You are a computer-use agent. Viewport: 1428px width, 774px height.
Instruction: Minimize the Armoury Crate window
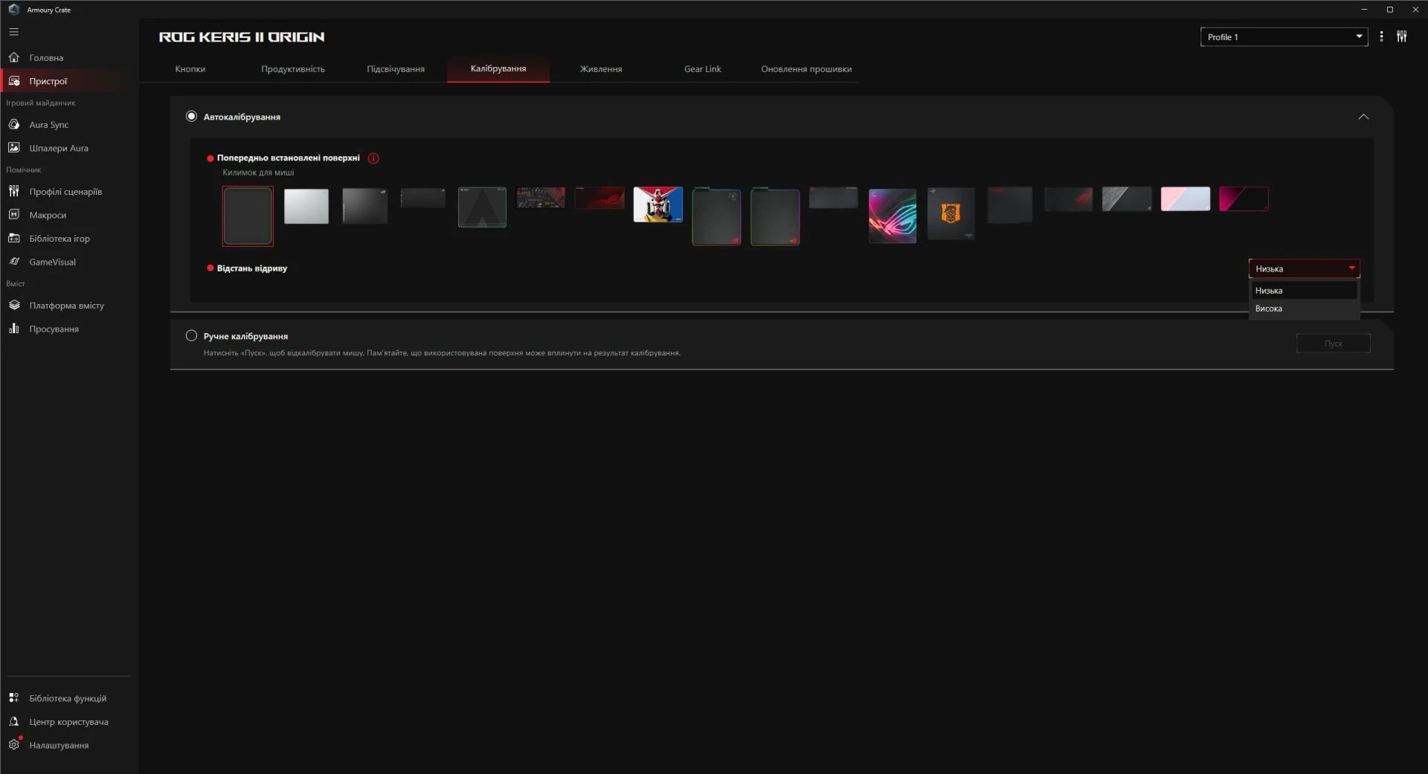click(x=1364, y=10)
